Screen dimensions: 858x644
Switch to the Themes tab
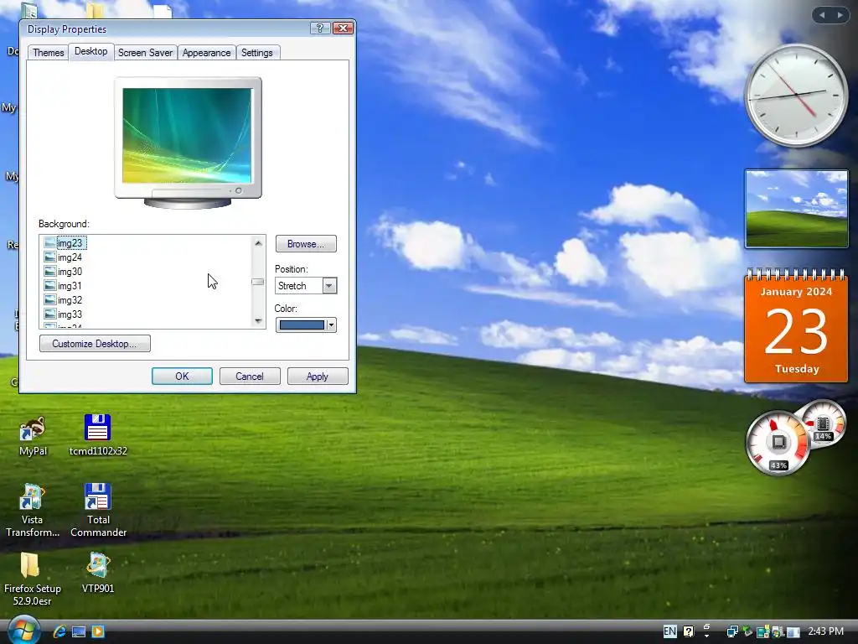pos(48,53)
